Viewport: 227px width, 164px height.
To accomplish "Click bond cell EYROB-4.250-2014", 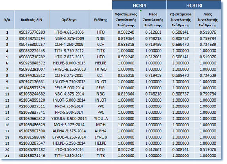I will 69,137.
